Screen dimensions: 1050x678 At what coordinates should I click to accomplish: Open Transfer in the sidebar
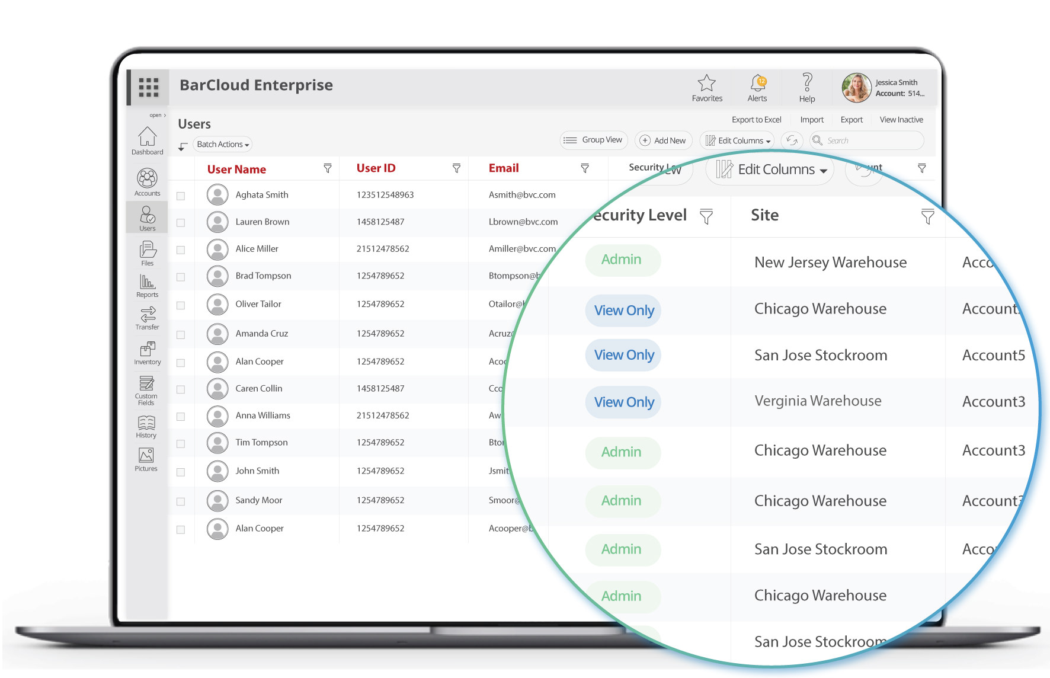tap(147, 318)
